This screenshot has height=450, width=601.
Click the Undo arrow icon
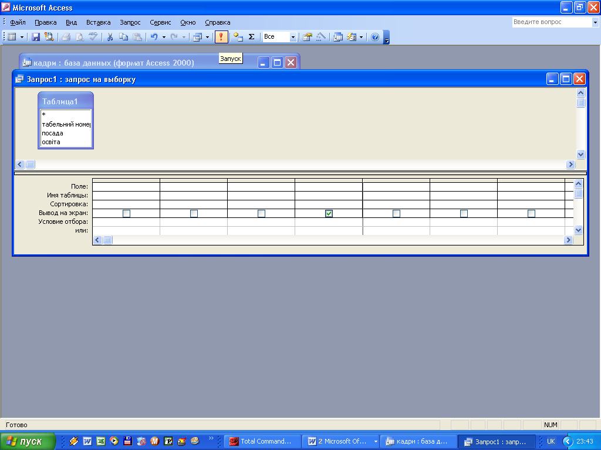154,37
